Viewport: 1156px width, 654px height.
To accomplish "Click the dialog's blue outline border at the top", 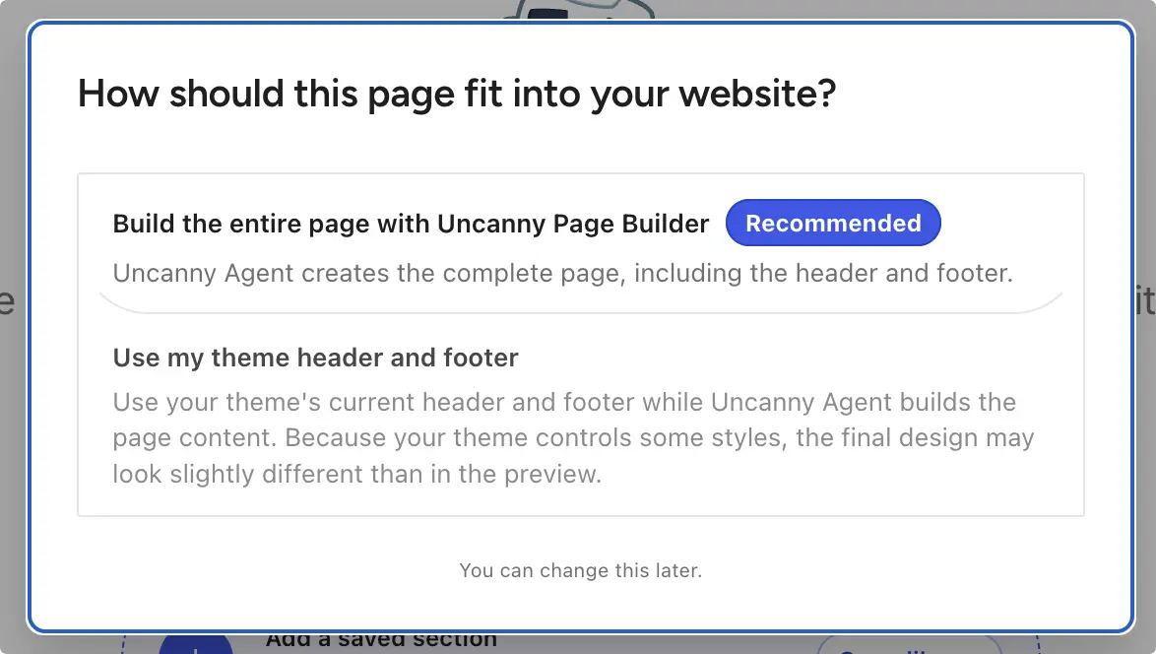I will (x=580, y=23).
